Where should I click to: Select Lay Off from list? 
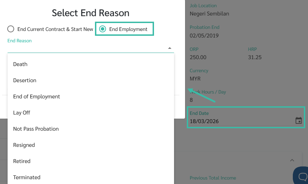point(22,113)
